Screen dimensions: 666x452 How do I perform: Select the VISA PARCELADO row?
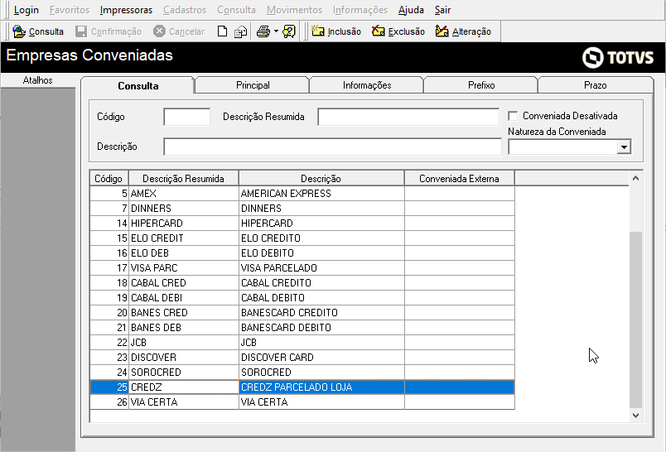pyautogui.click(x=302, y=267)
